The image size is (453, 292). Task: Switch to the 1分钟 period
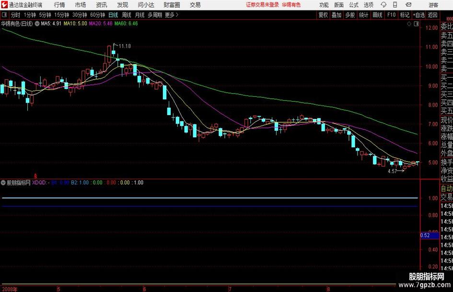30,15
